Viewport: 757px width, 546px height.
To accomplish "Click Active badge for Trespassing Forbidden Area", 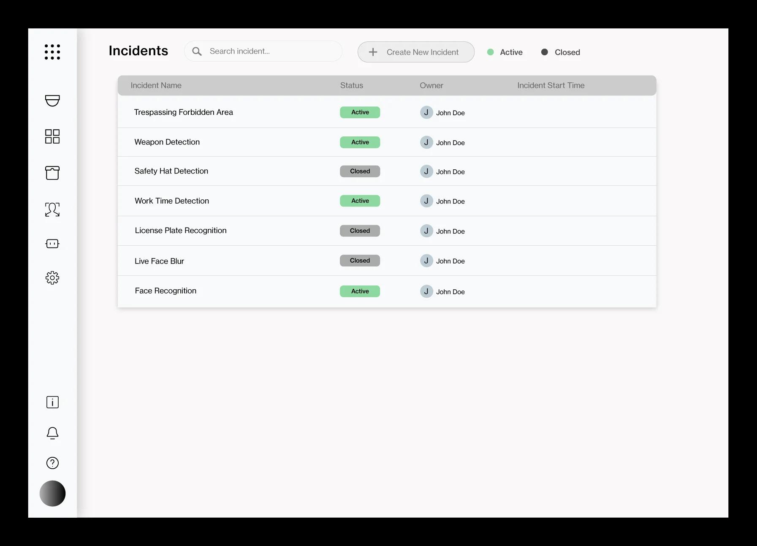I will pyautogui.click(x=360, y=112).
